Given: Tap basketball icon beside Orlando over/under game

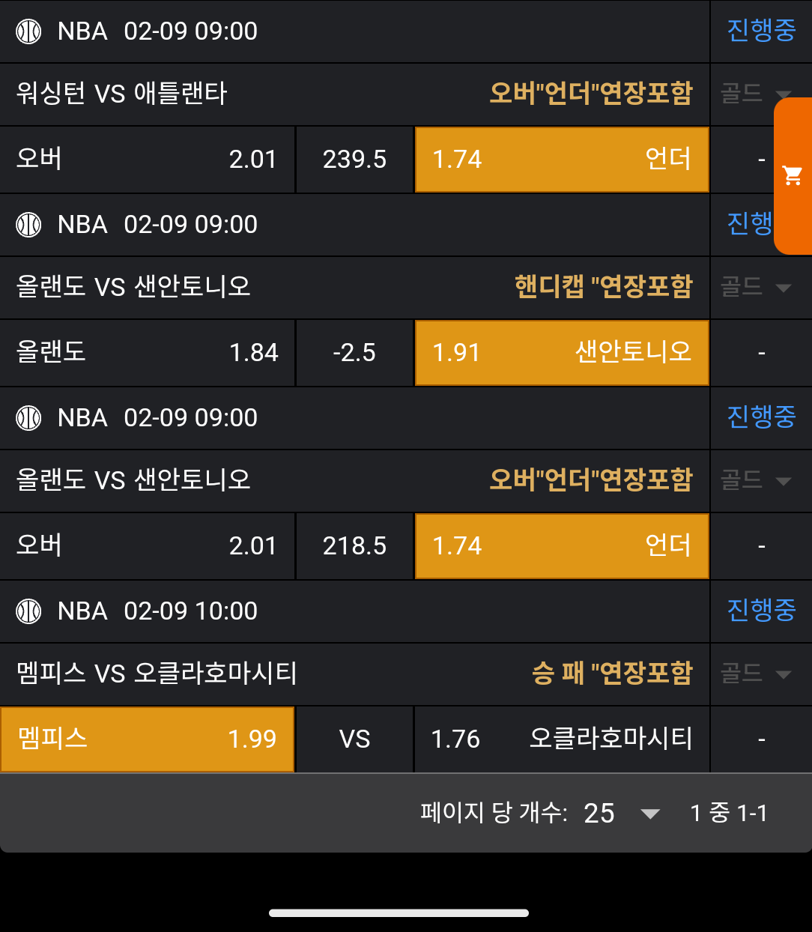Looking at the screenshot, I should 28,418.
